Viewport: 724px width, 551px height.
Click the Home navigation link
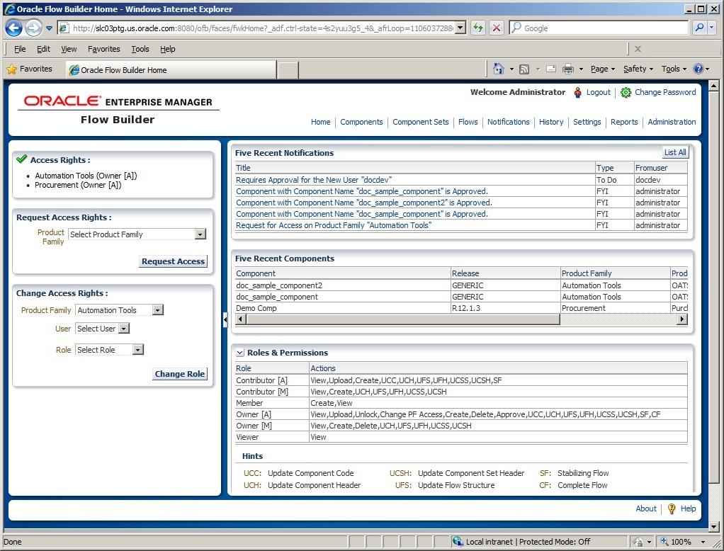point(320,122)
